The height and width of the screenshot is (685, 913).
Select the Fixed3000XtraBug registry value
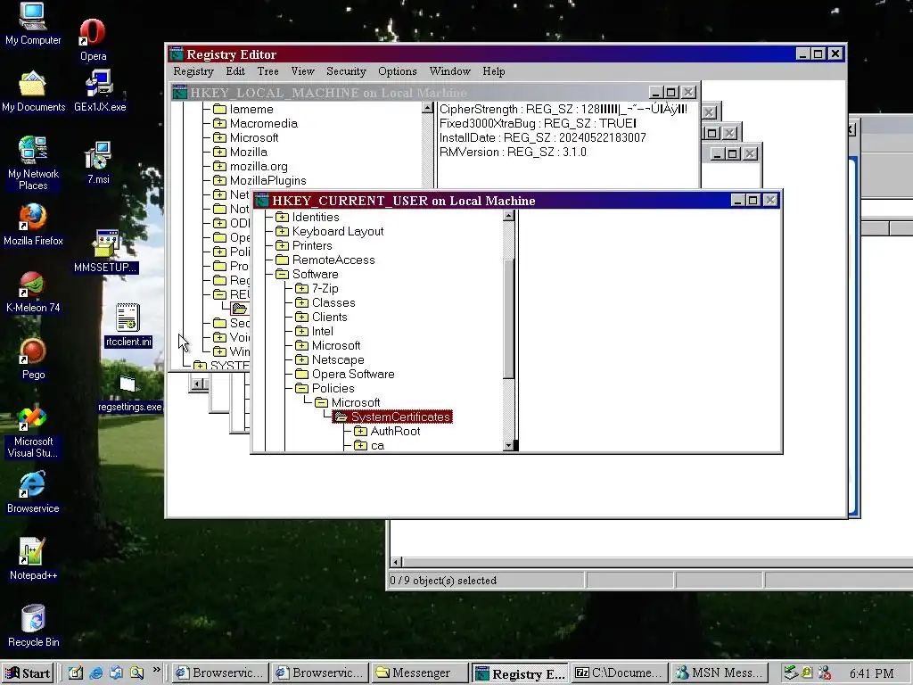(538, 123)
